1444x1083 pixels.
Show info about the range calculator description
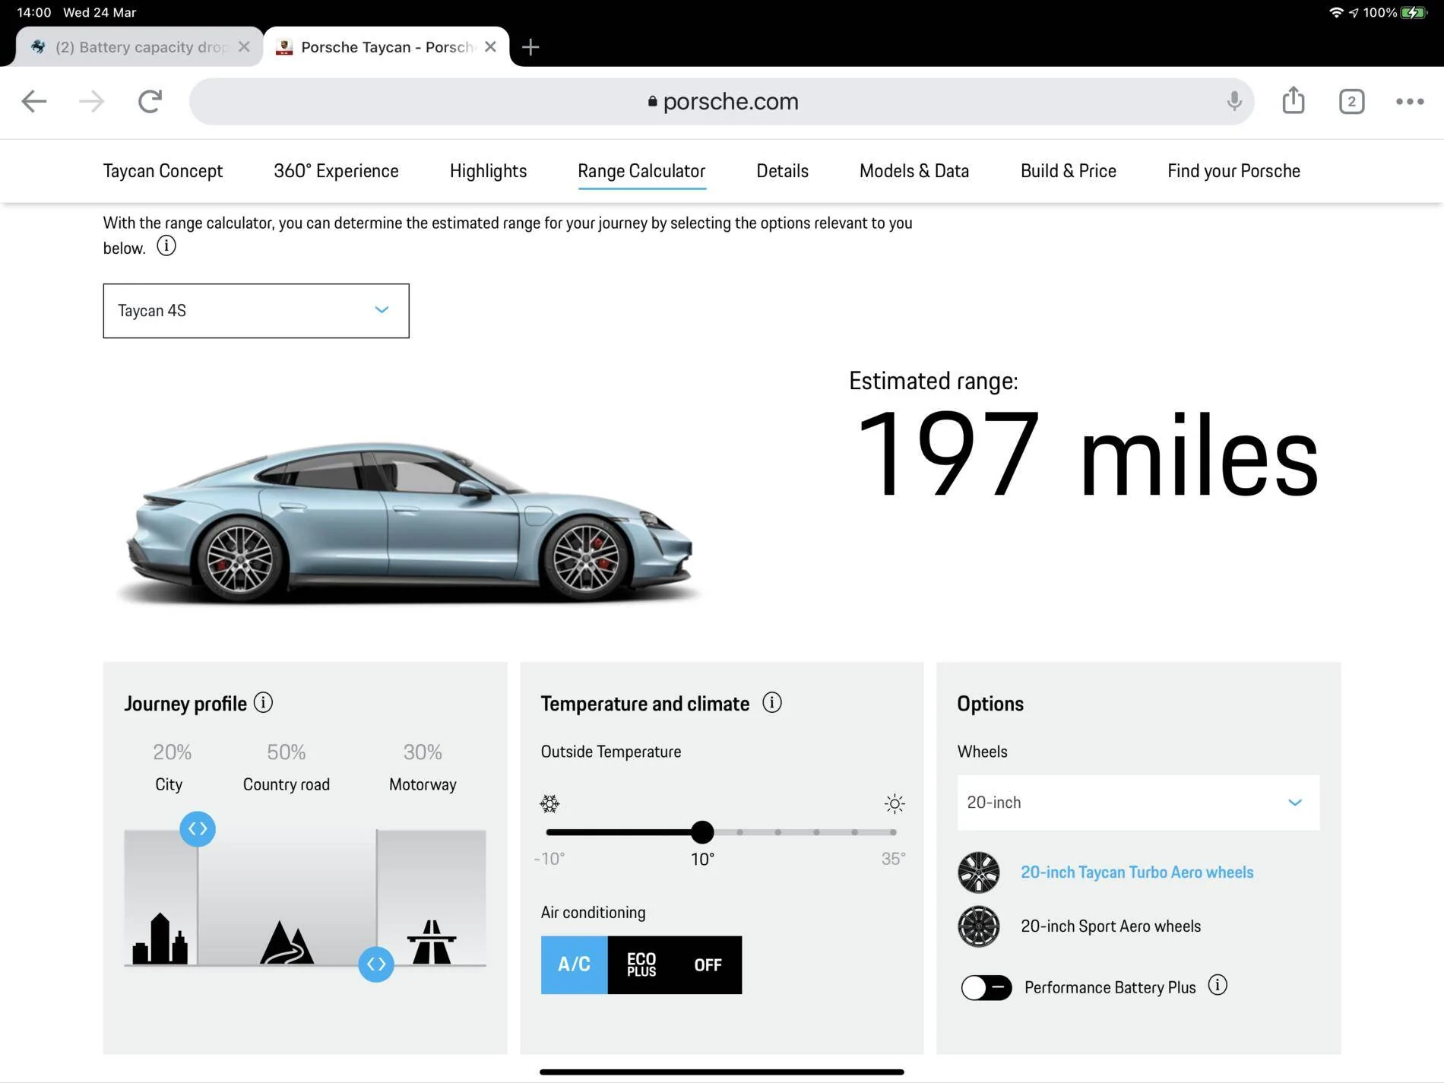(166, 246)
